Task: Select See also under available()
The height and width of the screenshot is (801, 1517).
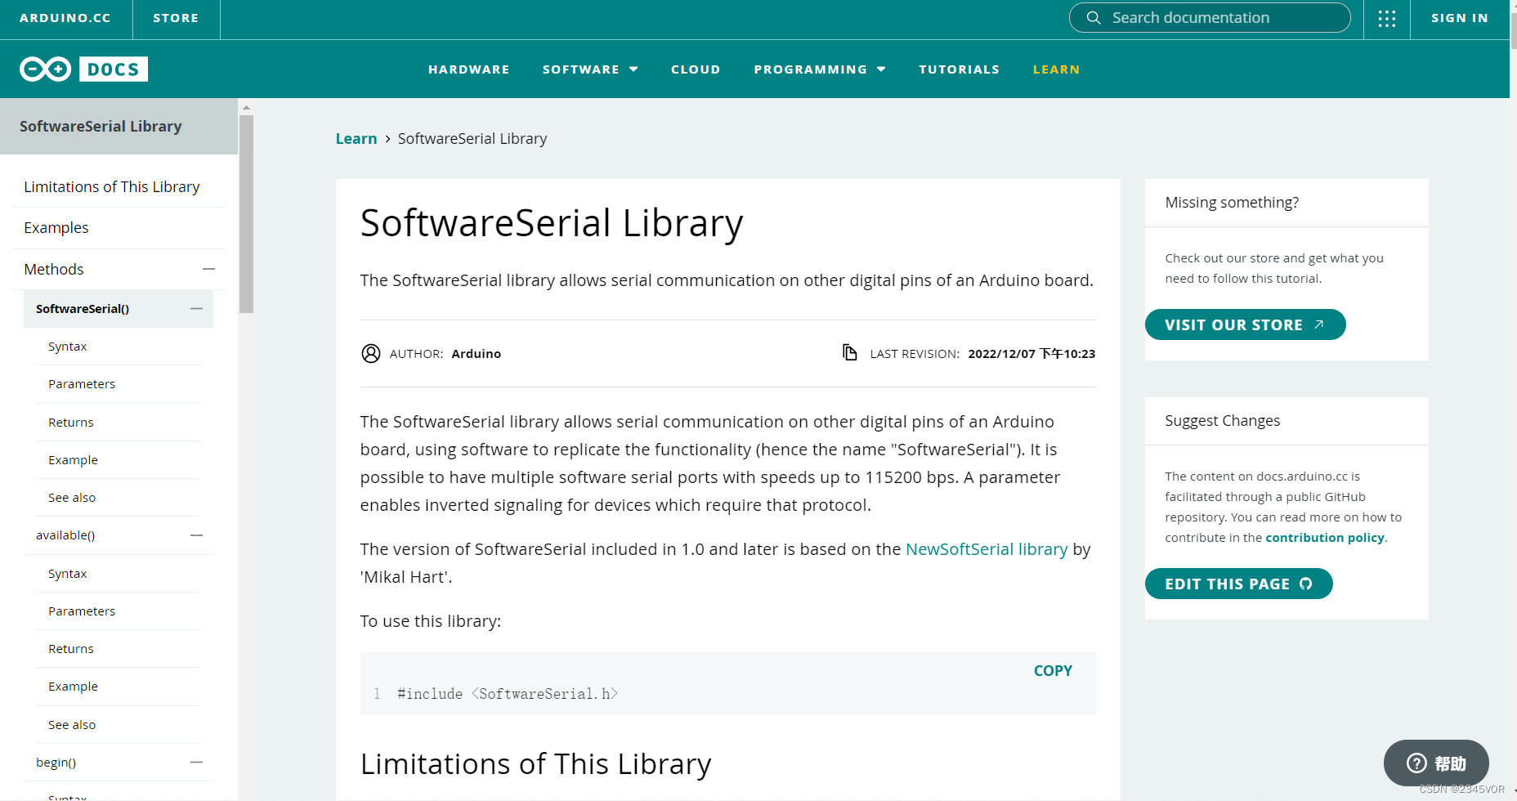Action: 72,725
